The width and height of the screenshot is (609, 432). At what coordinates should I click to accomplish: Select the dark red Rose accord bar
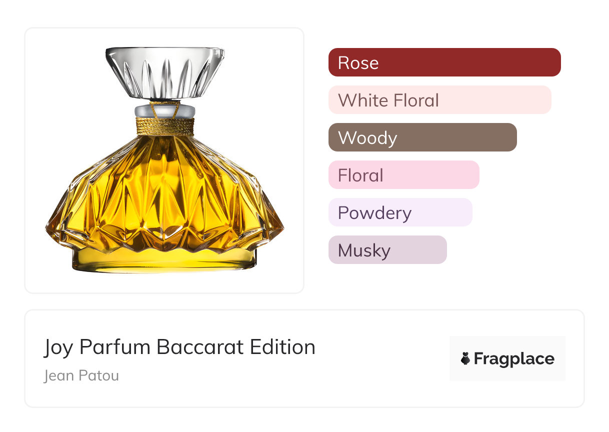[444, 62]
